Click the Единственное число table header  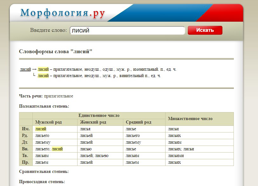(x=99, y=115)
